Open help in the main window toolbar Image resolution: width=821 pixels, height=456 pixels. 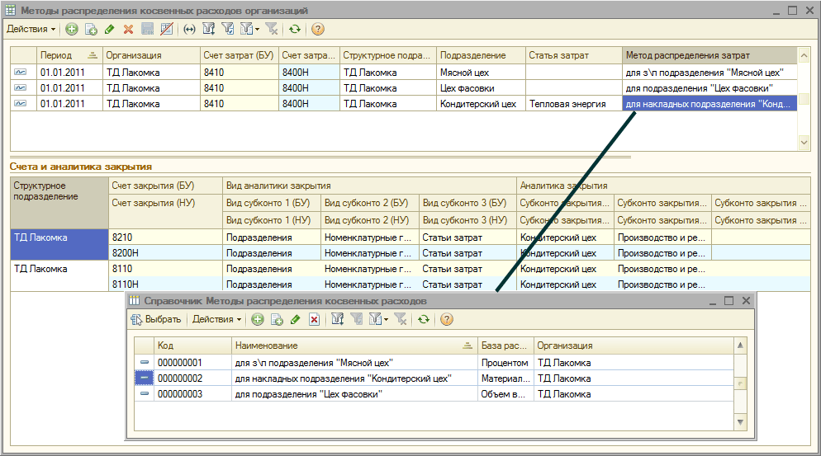317,29
